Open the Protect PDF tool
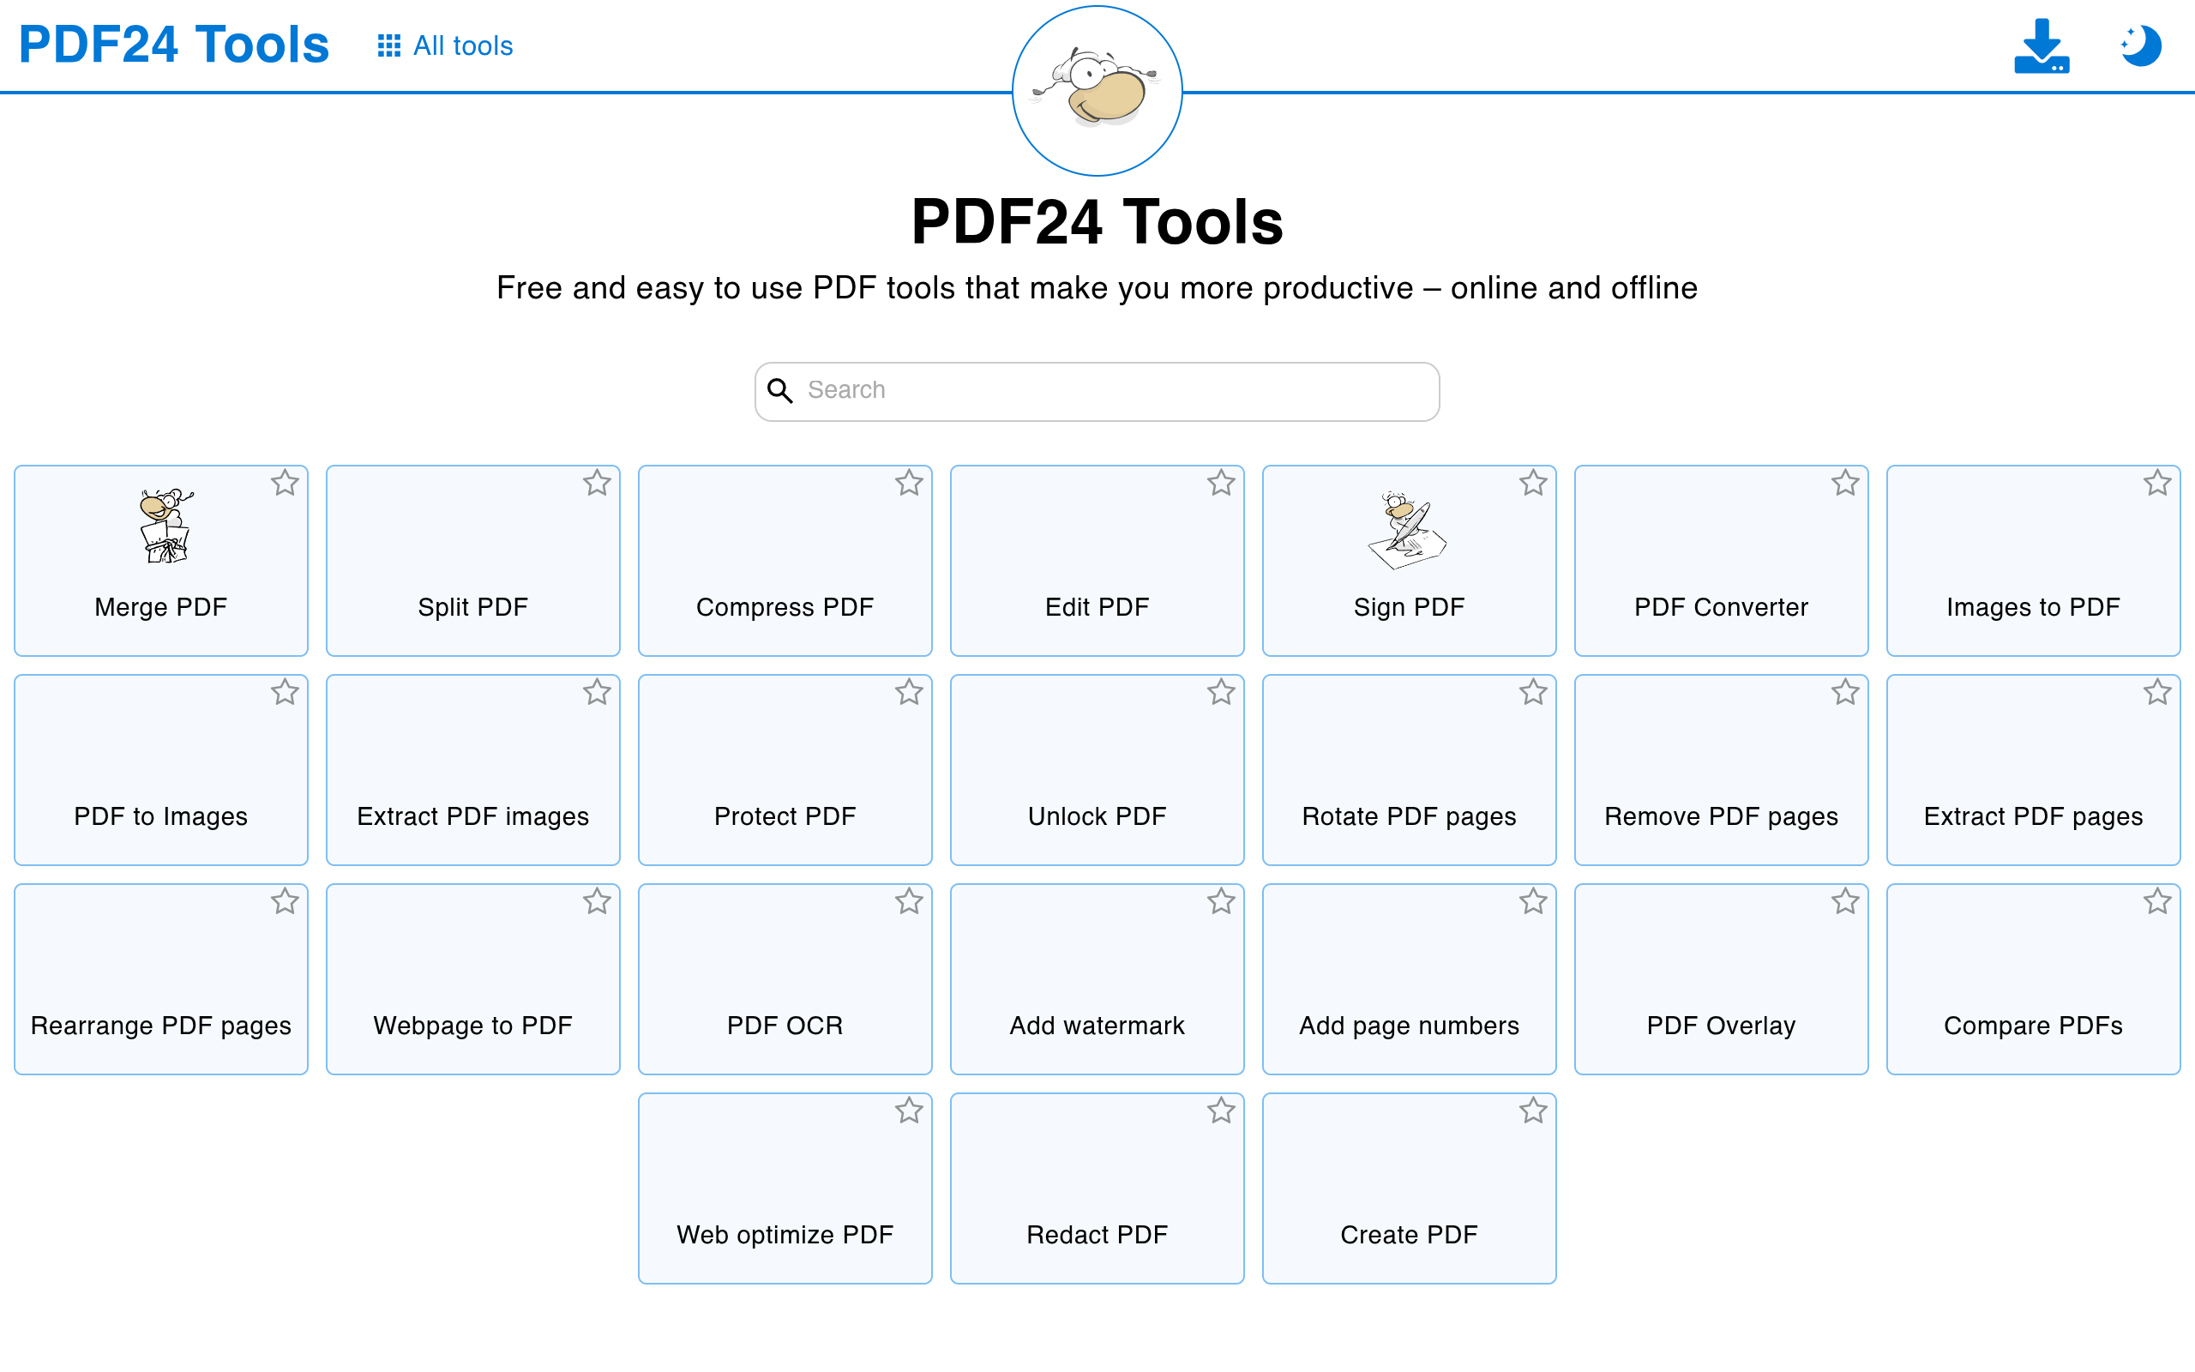This screenshot has height=1372, width=2195. coord(785,770)
